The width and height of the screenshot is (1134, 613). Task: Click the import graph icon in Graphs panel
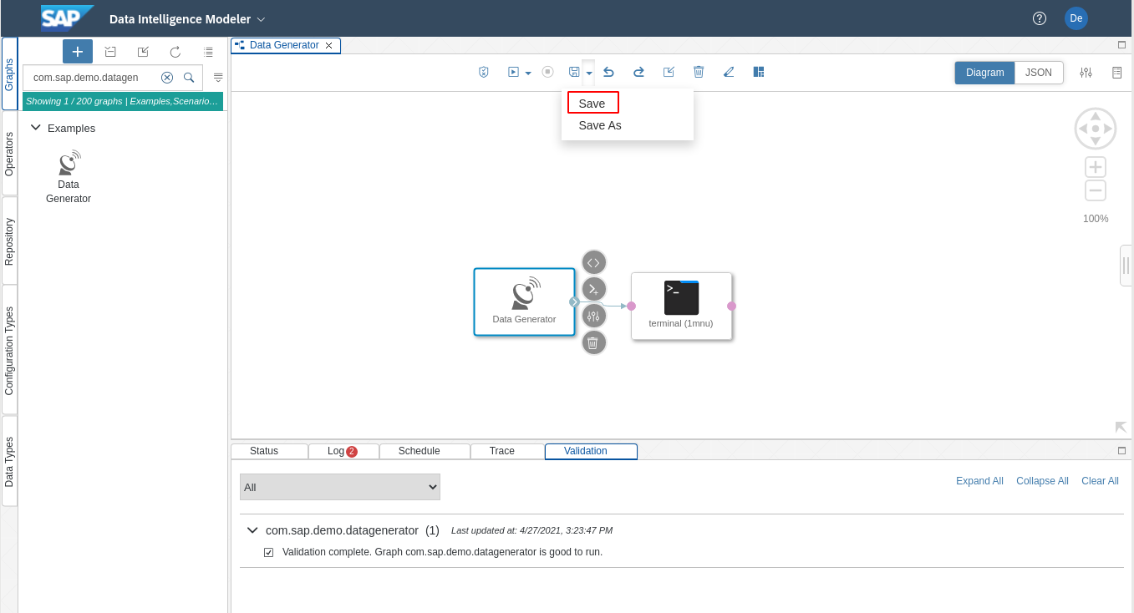coord(110,52)
